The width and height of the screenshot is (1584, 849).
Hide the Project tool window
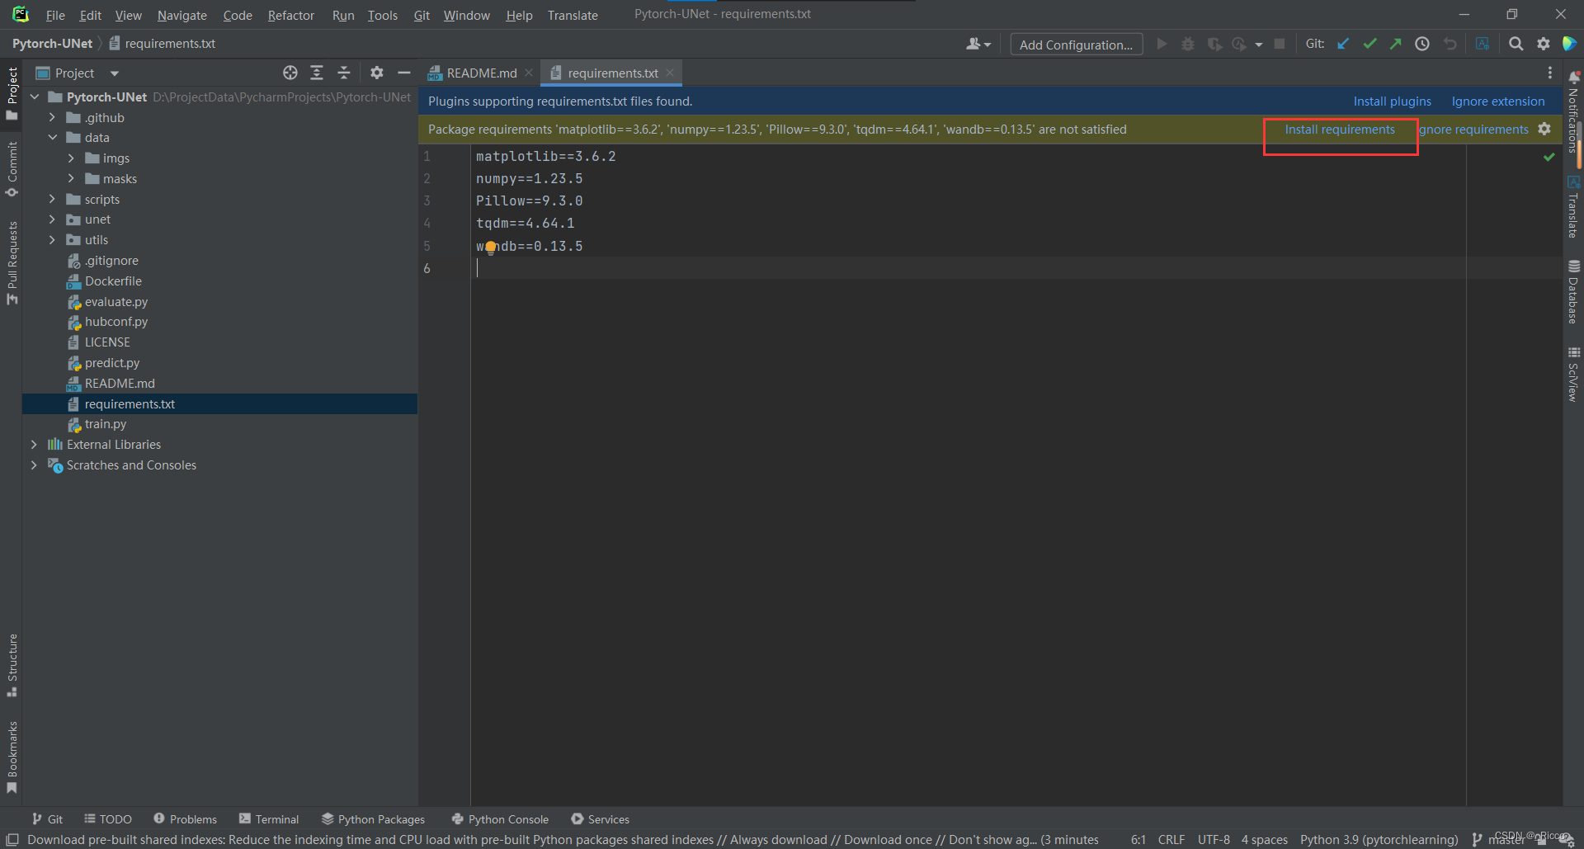[x=404, y=73]
